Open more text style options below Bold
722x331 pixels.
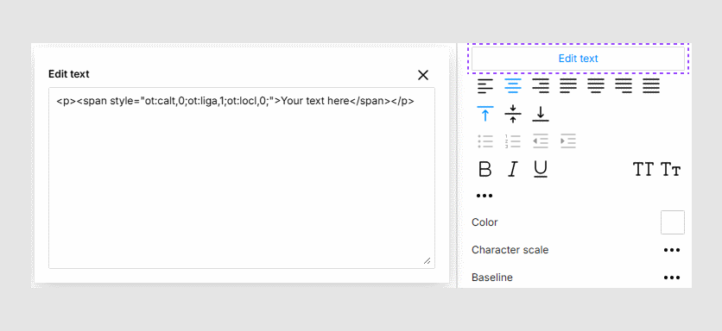[484, 196]
